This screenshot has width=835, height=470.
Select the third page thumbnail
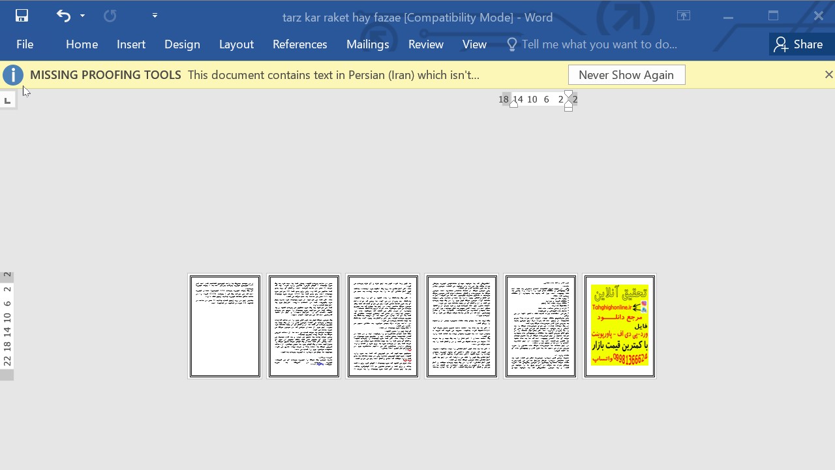coord(383,326)
